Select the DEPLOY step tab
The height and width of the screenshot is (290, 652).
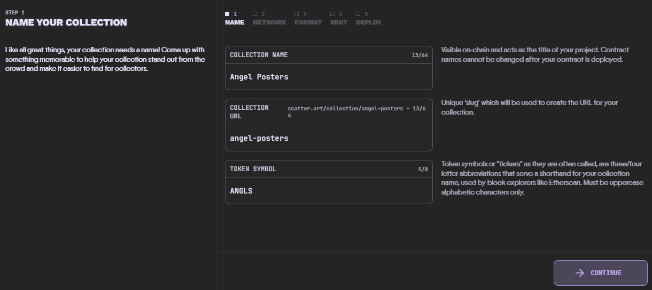(369, 22)
